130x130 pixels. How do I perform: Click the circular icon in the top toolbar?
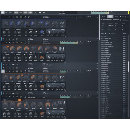(x=36, y=13)
